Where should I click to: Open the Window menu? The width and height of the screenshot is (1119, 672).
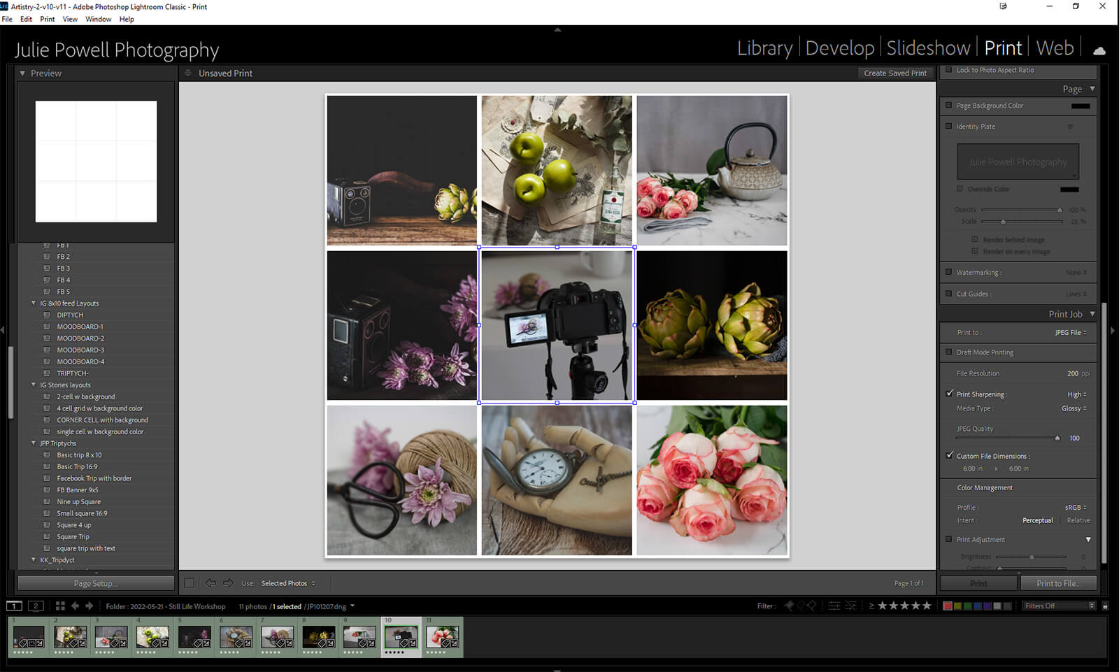[98, 19]
